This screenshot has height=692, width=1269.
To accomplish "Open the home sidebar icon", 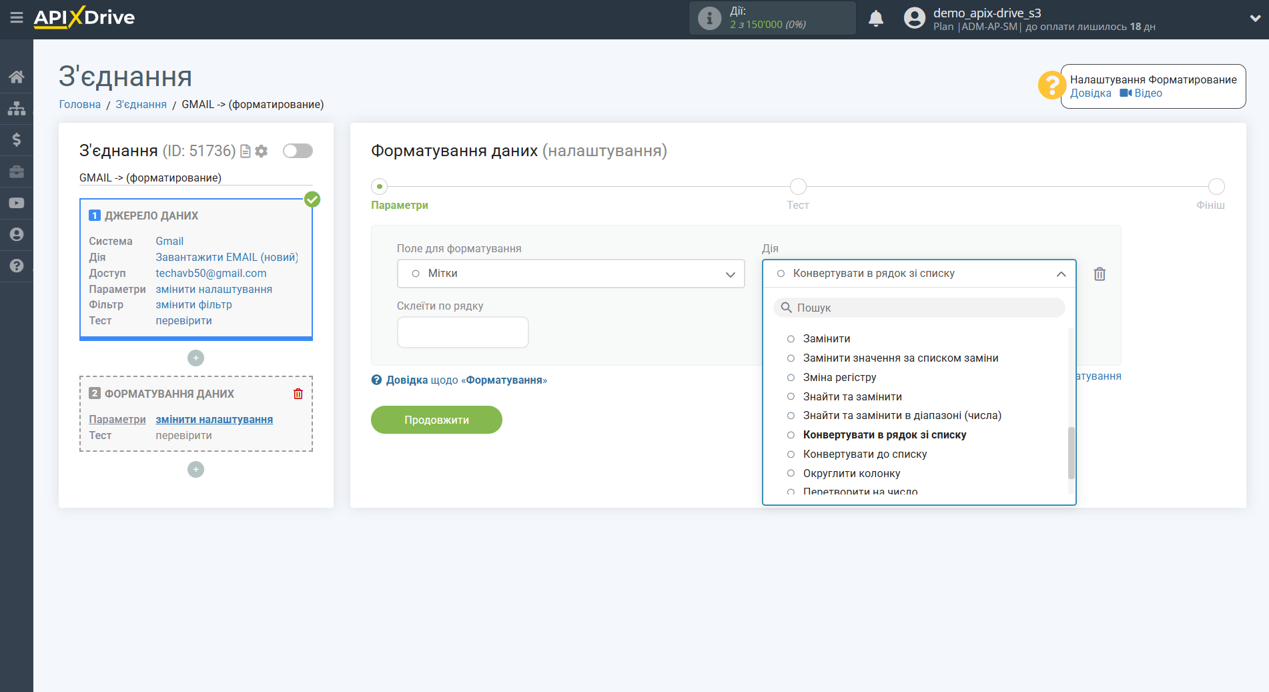I will pyautogui.click(x=17, y=77).
